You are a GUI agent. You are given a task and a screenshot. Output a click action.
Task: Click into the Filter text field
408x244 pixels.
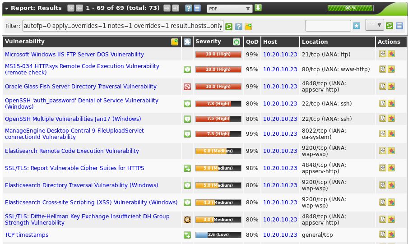(x=123, y=26)
